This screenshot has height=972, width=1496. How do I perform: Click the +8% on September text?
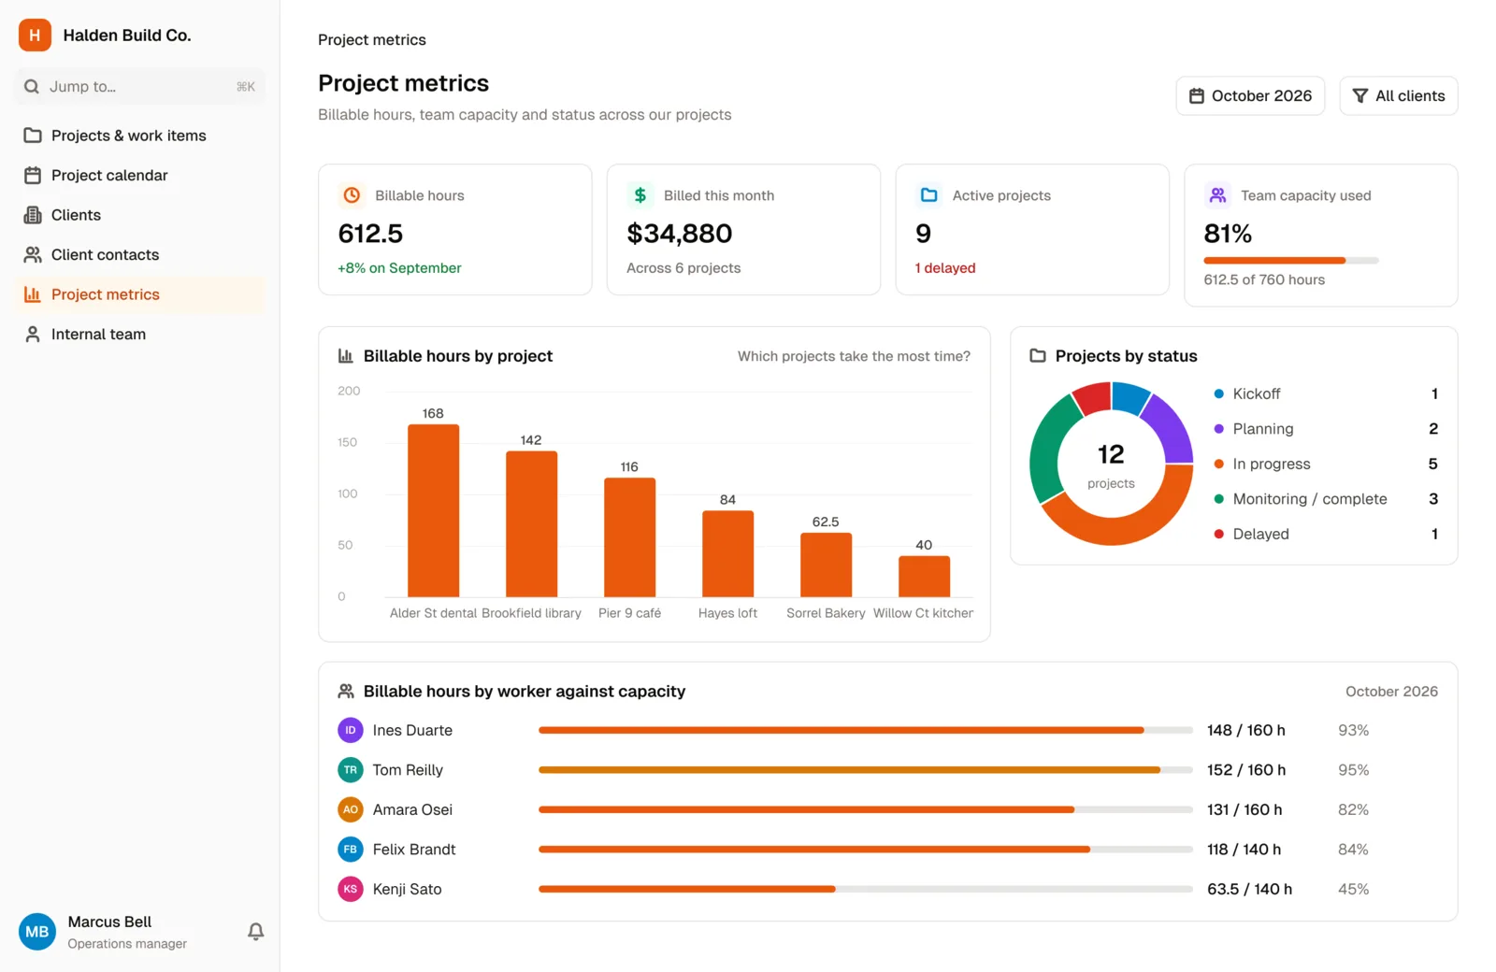tap(399, 268)
